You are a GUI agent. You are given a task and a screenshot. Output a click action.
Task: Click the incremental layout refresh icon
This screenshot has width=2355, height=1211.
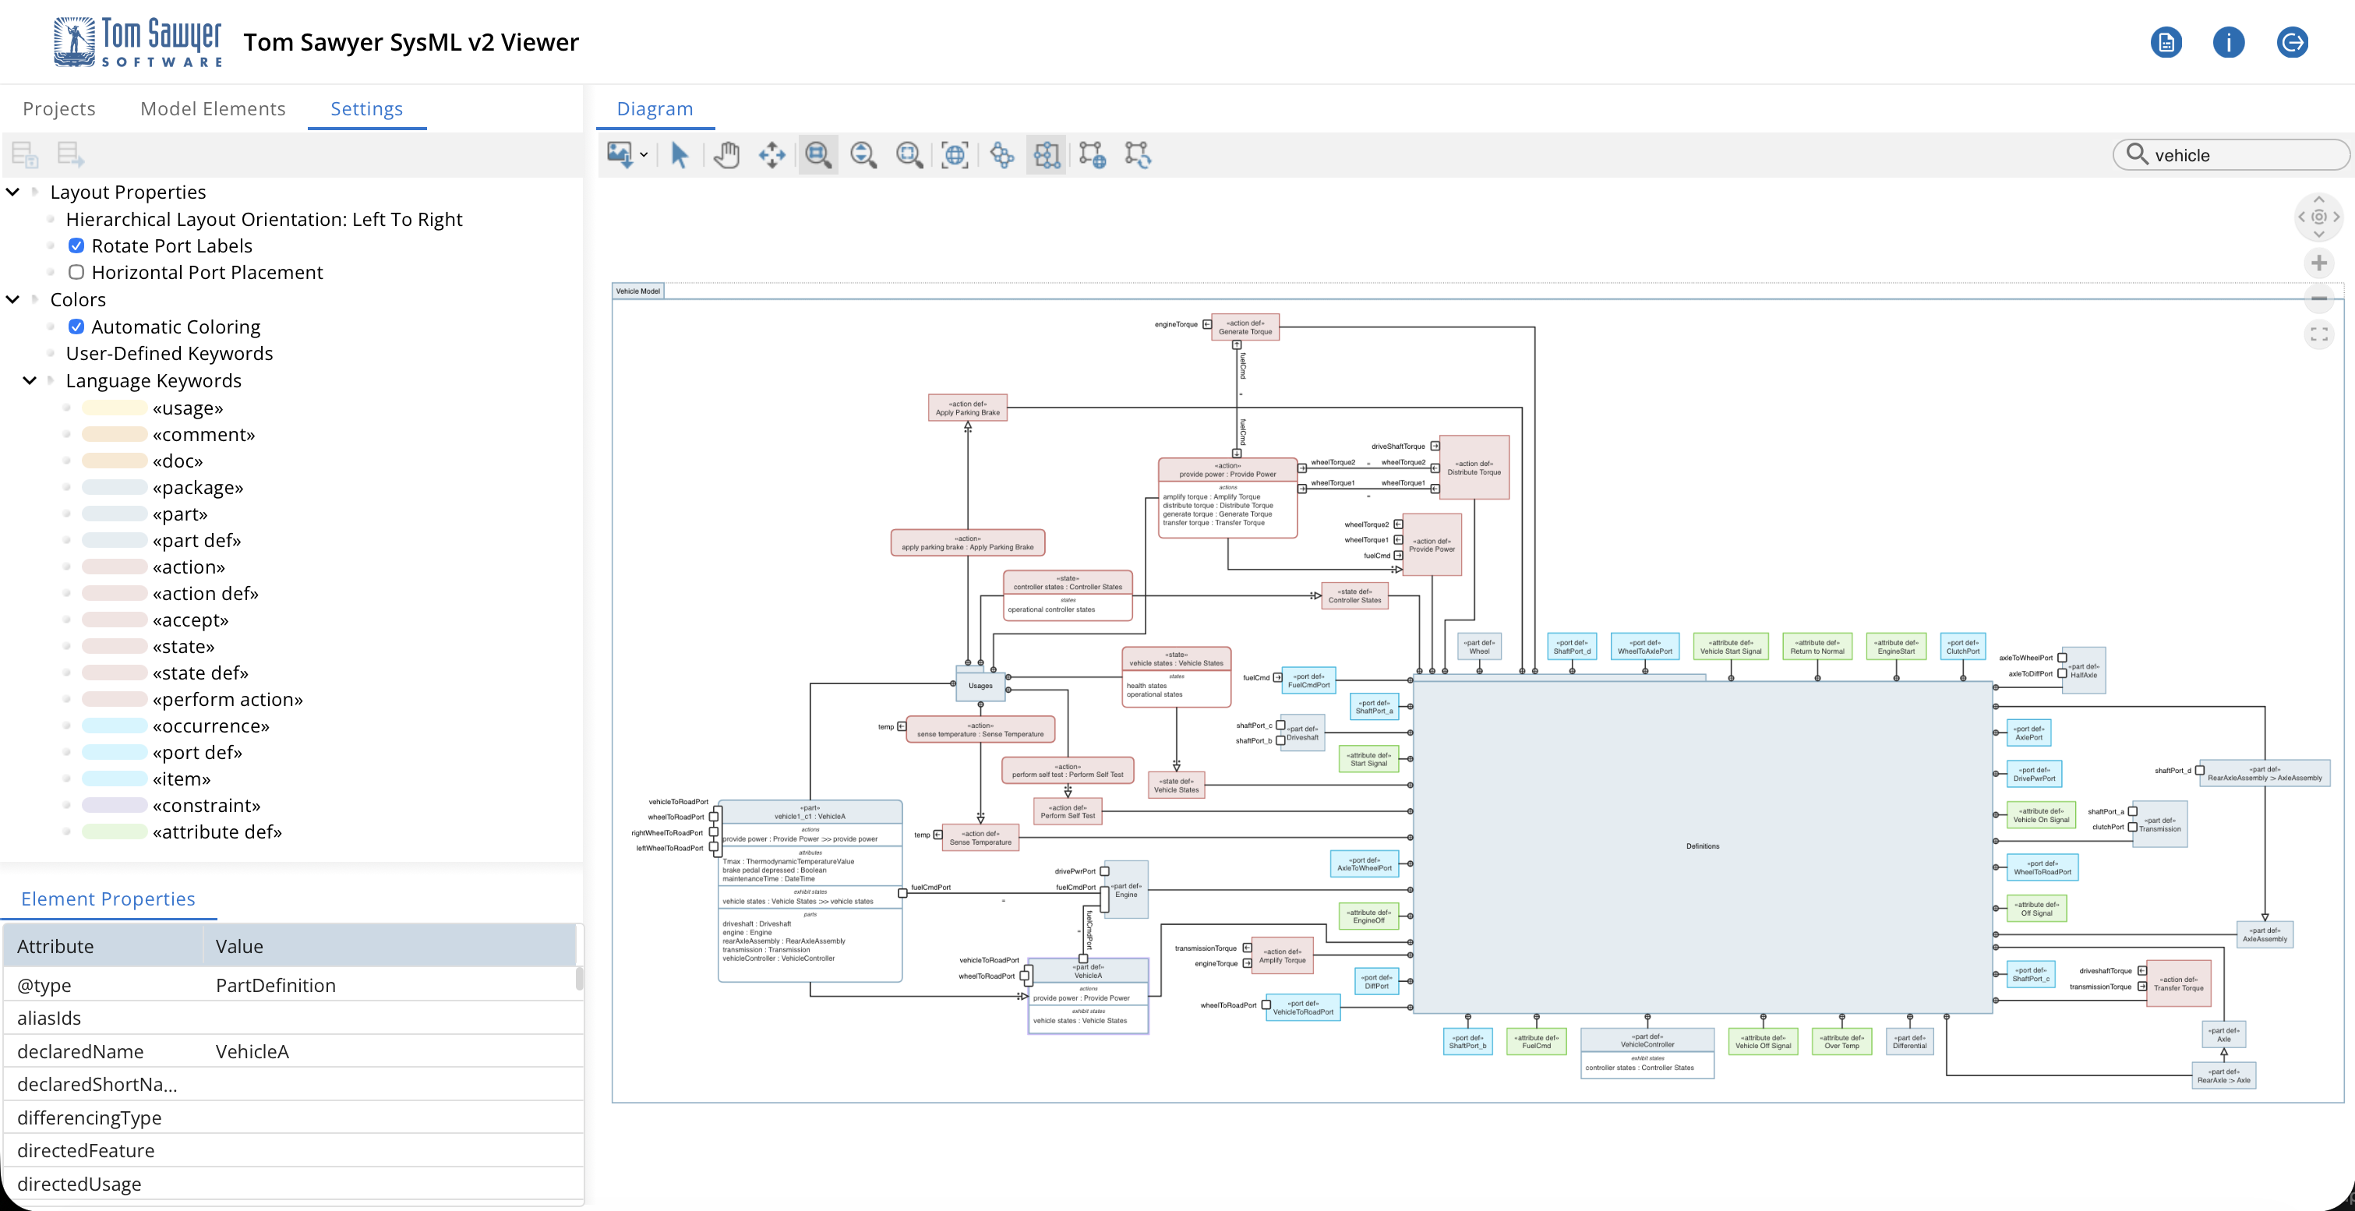coord(1137,155)
